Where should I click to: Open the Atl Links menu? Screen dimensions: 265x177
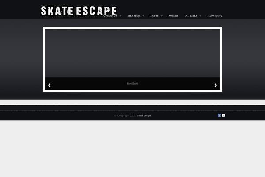191,16
